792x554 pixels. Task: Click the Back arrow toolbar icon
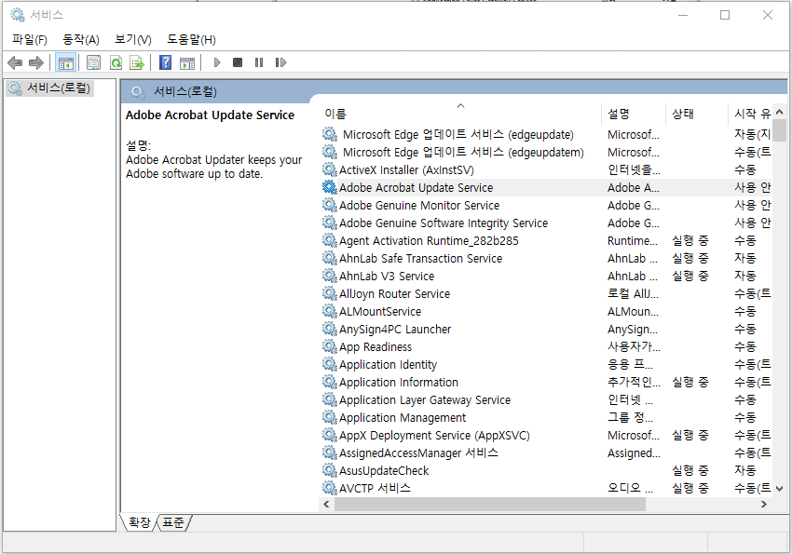pos(15,62)
